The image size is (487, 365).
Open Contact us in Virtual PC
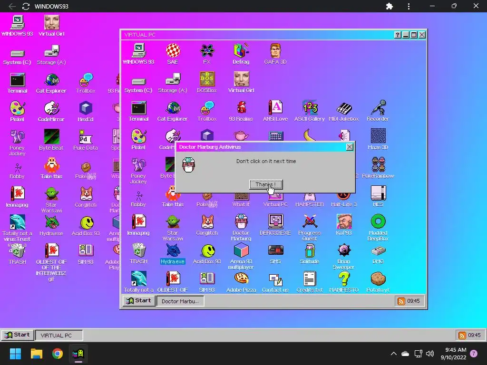275,282
